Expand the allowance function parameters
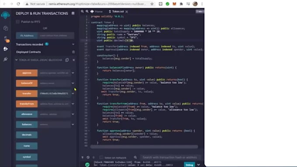This screenshot has width=297, height=167. 73,114
